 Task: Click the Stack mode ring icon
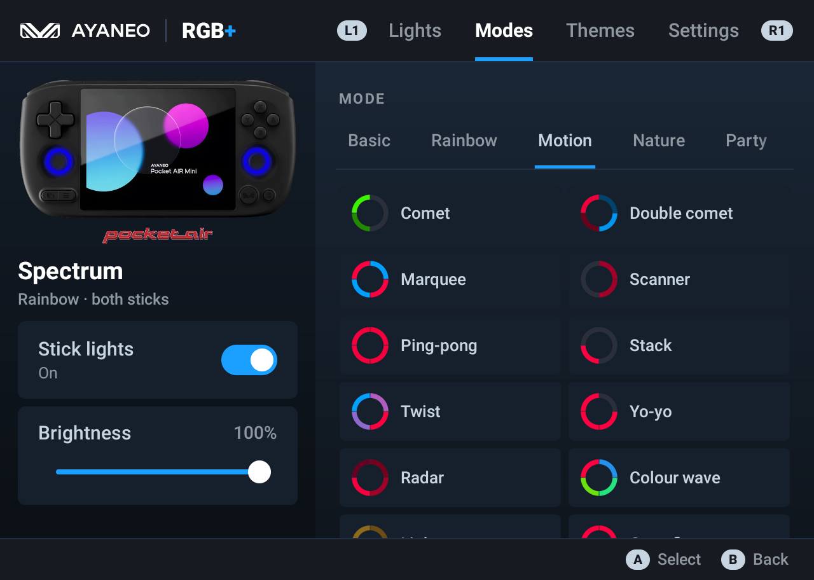(599, 345)
